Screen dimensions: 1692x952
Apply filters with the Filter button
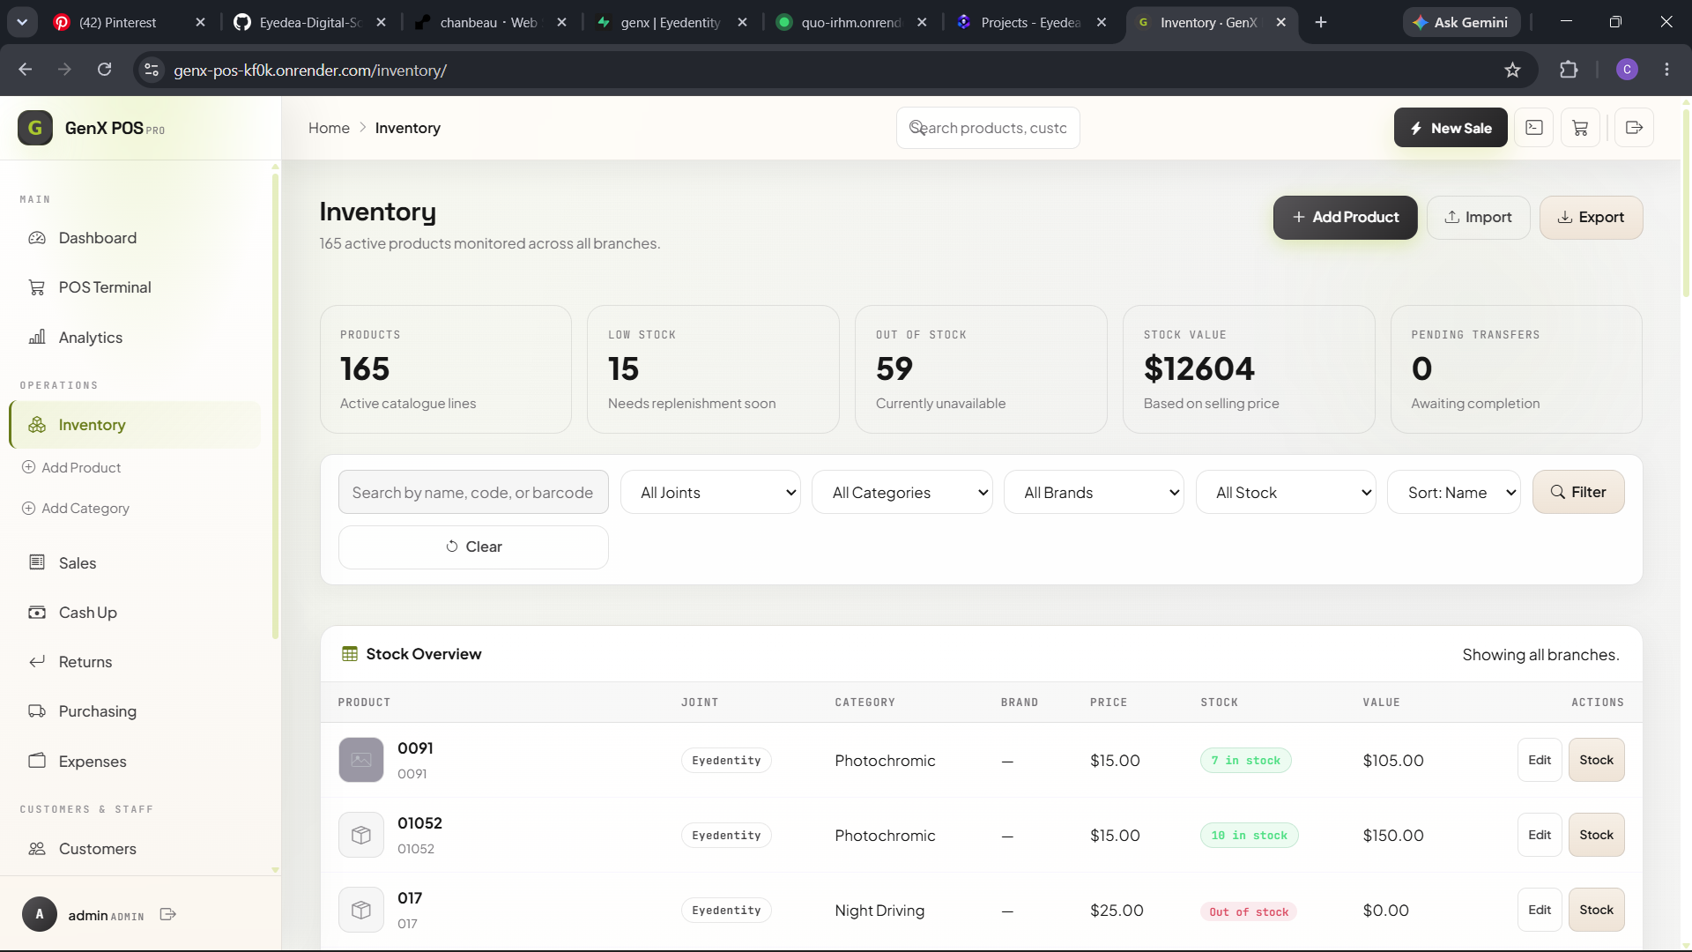[x=1577, y=492]
